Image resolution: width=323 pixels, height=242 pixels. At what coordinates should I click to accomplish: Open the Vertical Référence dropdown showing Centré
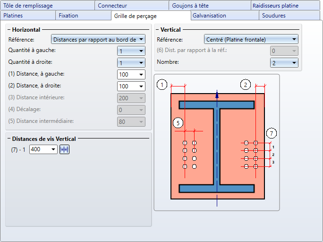251,39
